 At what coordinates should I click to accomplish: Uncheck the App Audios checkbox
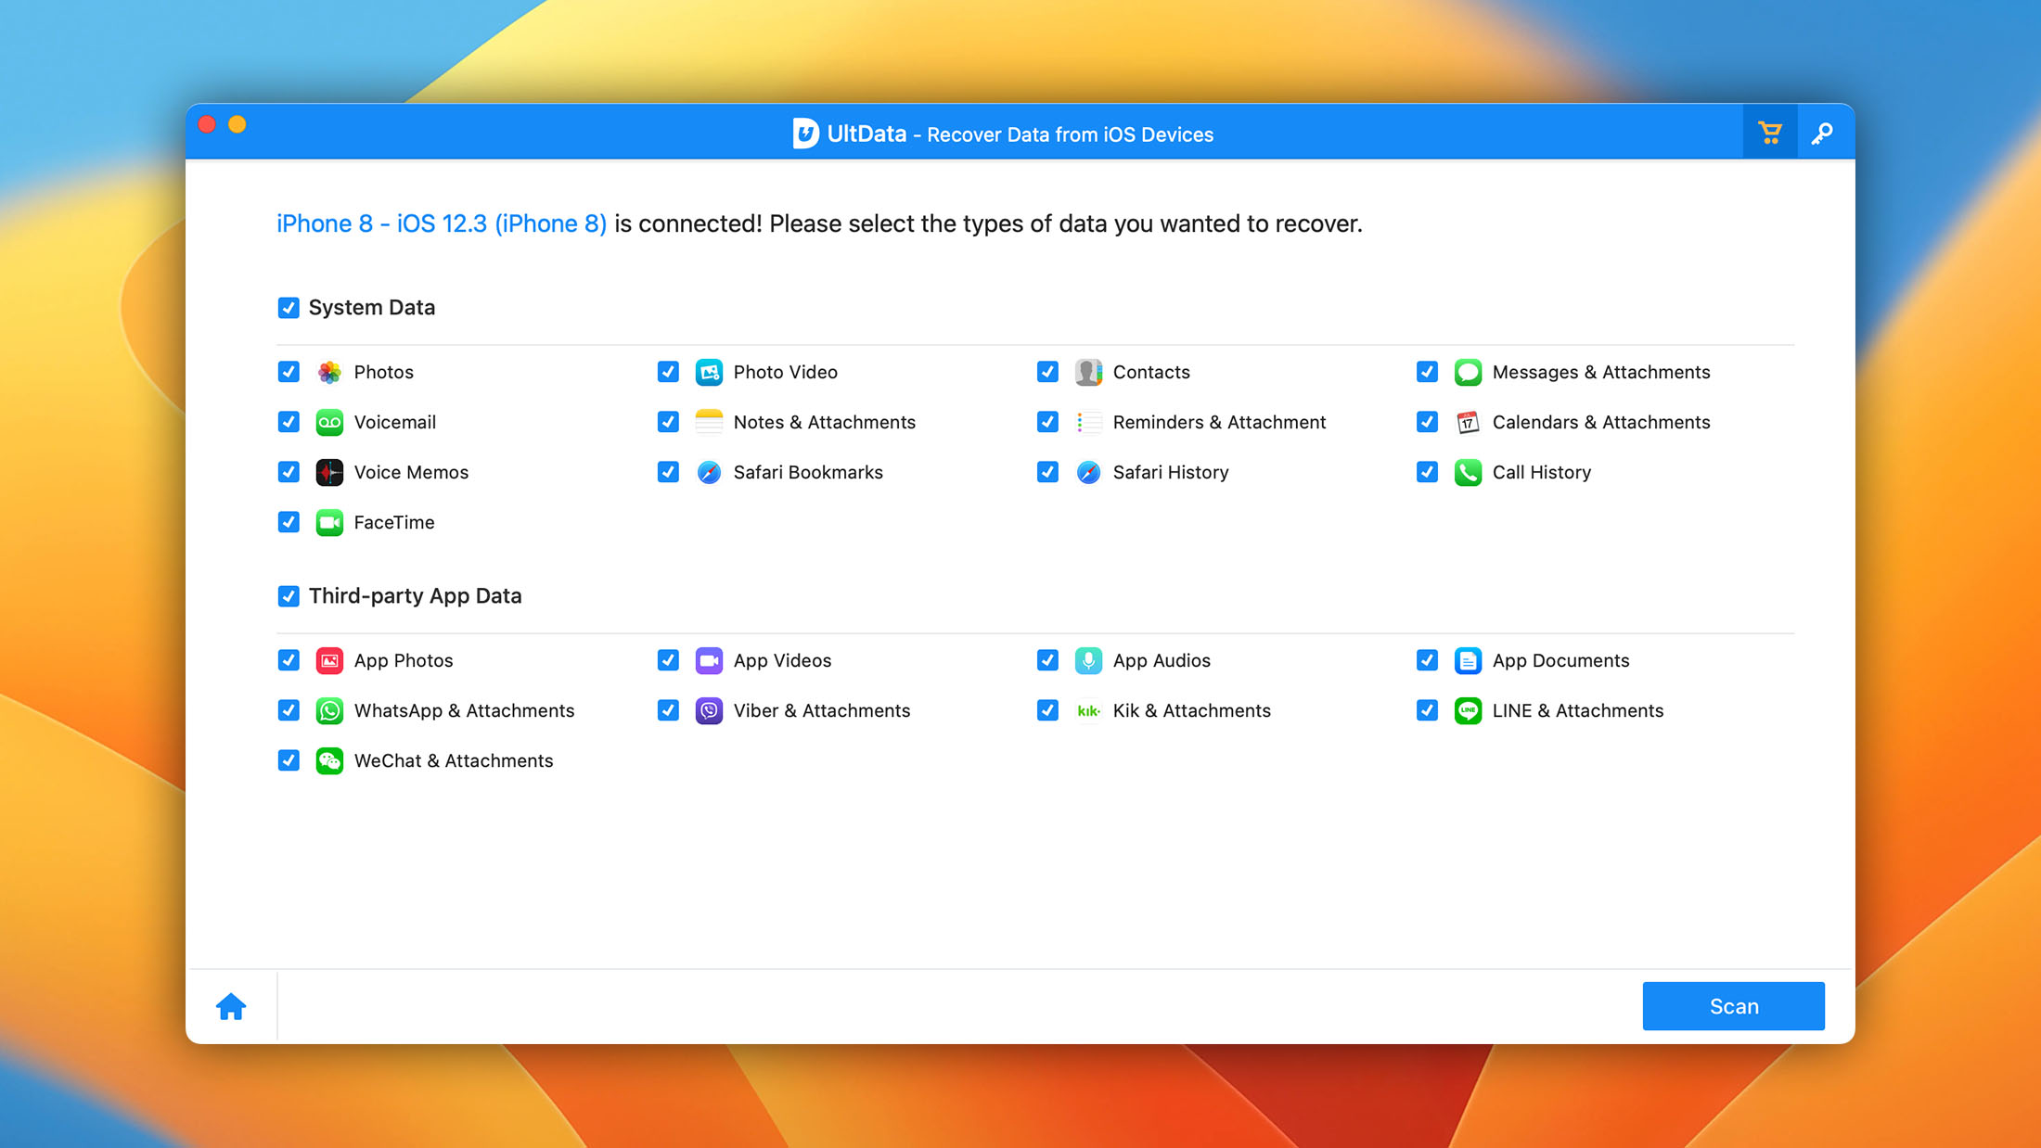1047,660
